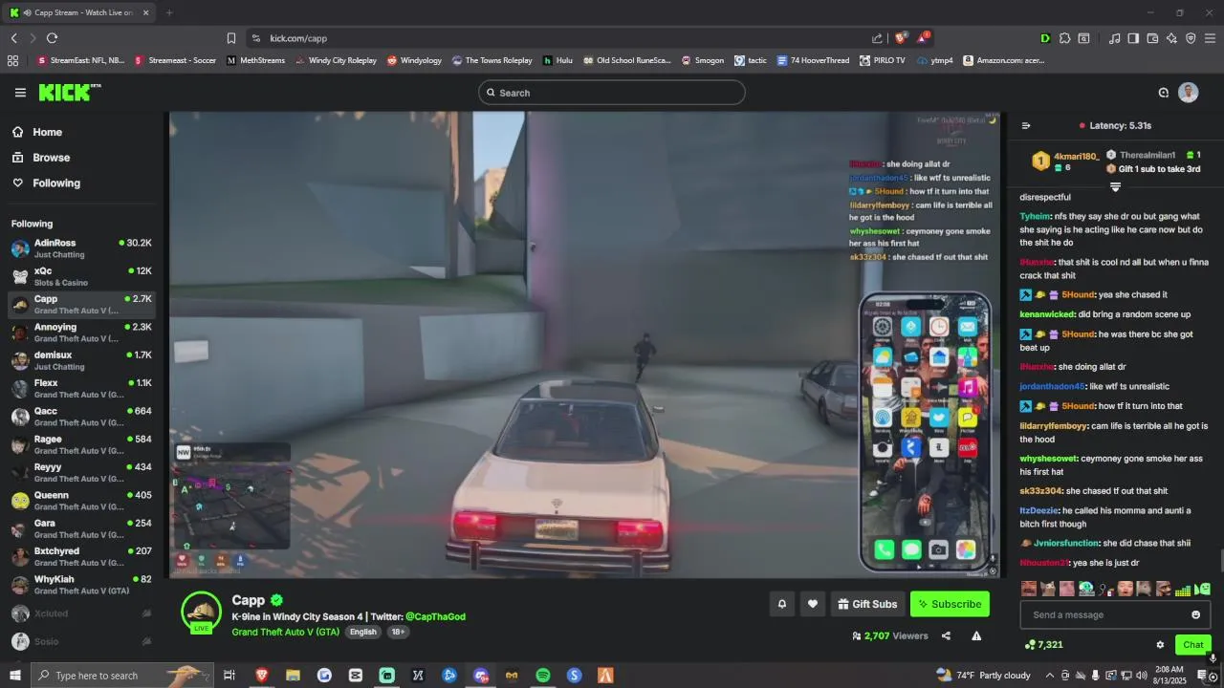Viewport: 1224px width, 688px height.
Task: Open Leo AI assistant icon
Action: tap(1171, 38)
